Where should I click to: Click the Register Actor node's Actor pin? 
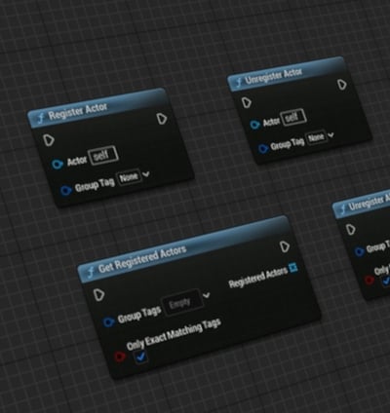(x=58, y=164)
